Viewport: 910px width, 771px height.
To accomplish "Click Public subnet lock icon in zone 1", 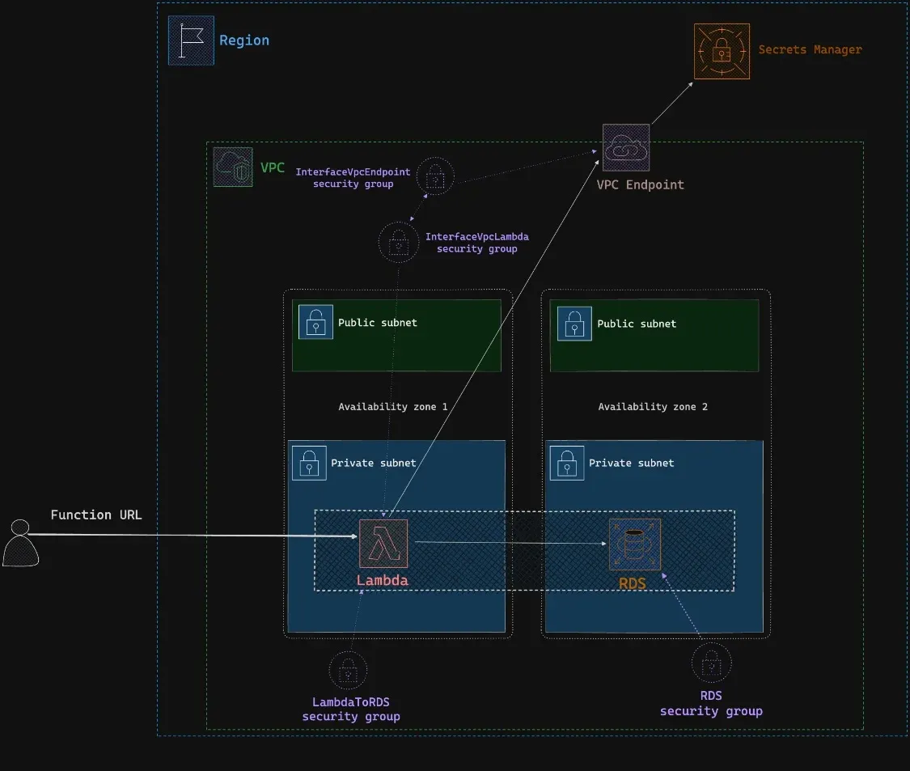I will pos(315,322).
